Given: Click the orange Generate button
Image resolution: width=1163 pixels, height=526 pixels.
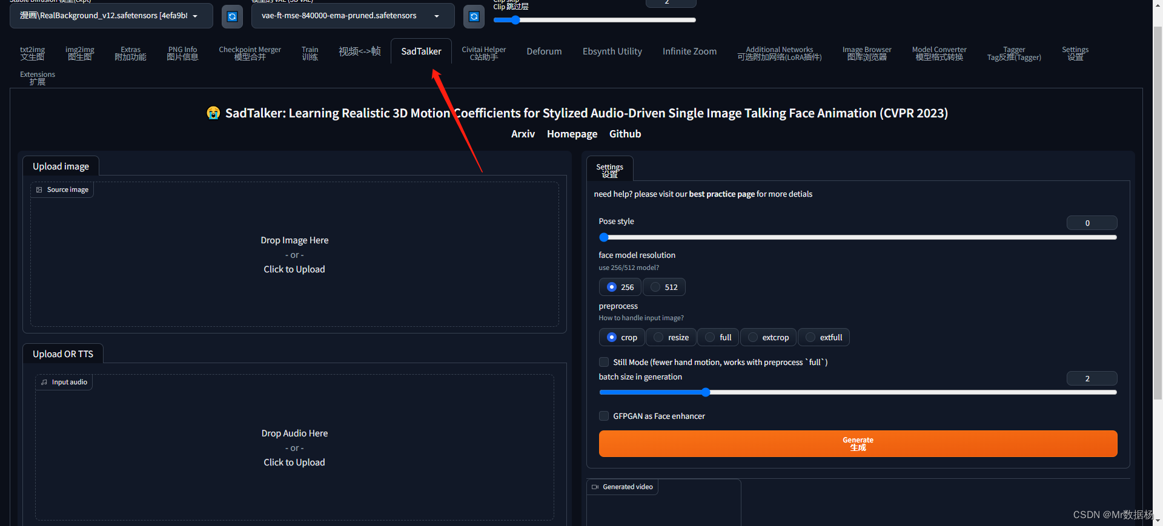Looking at the screenshot, I should coord(858,444).
